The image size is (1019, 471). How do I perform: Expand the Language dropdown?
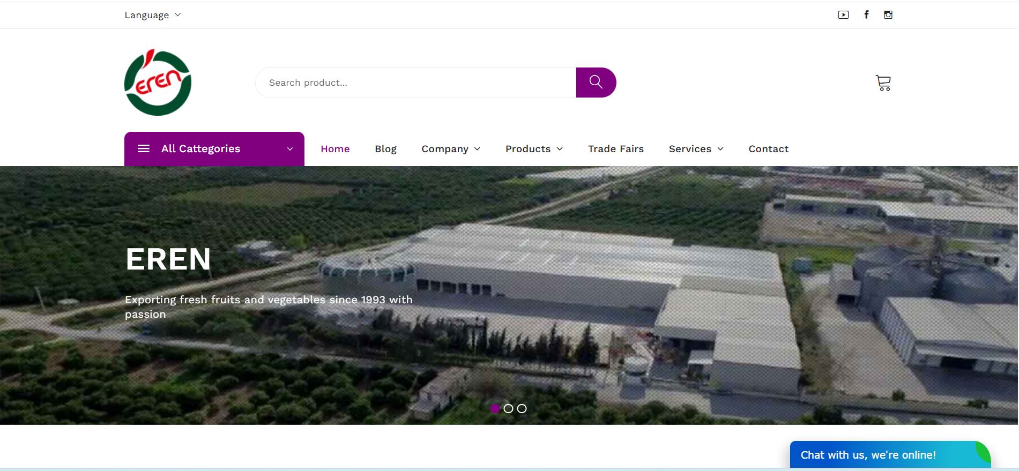[153, 15]
